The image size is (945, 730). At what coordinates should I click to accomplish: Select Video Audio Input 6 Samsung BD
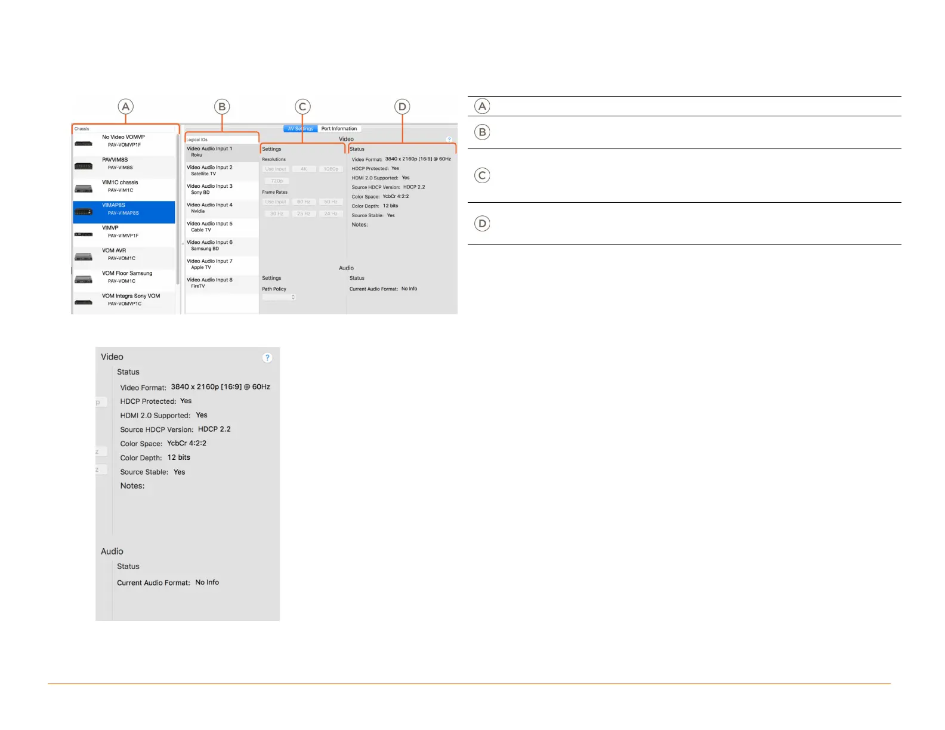(x=222, y=246)
